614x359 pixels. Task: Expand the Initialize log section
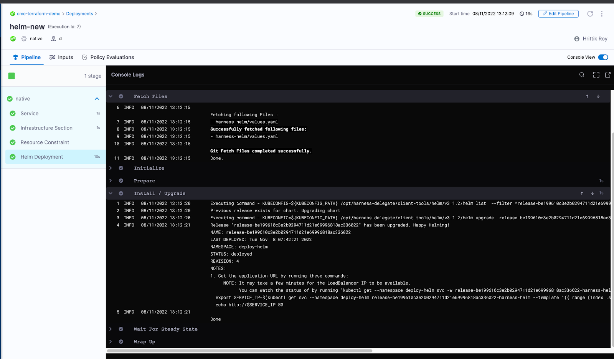(x=111, y=168)
